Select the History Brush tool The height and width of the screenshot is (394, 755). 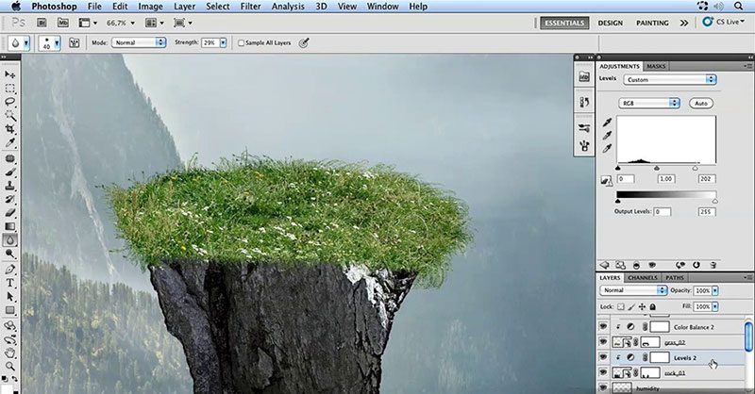[9, 199]
